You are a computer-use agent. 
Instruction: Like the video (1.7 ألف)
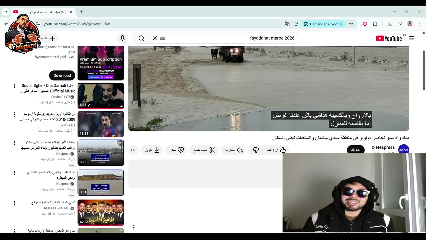coord(276,150)
